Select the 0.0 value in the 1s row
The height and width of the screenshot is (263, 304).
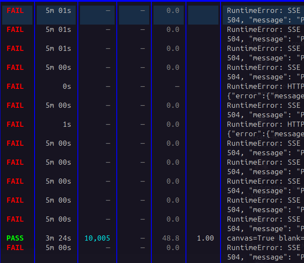pyautogui.click(x=173, y=124)
